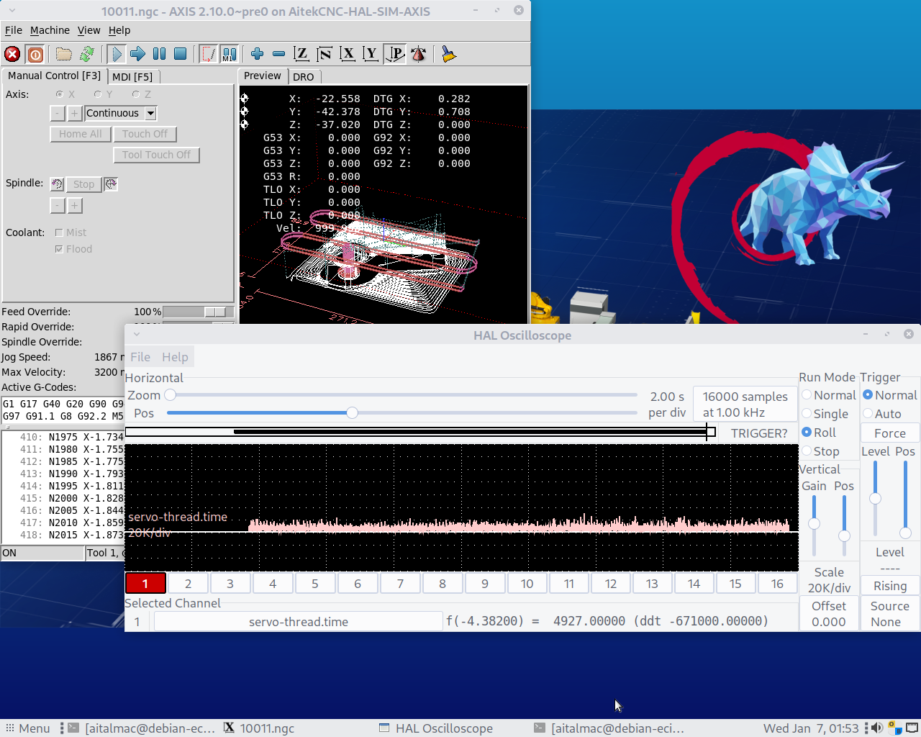Toggle the machine power button
Image resolution: width=921 pixels, height=737 pixels.
tap(35, 54)
